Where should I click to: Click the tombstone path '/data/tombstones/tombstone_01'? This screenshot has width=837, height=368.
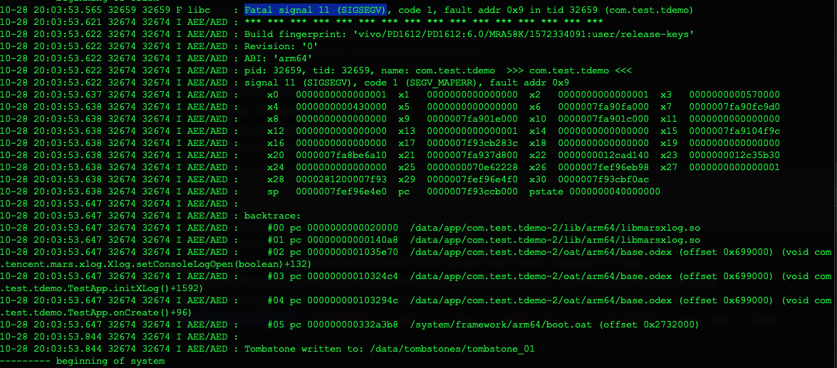click(452, 349)
